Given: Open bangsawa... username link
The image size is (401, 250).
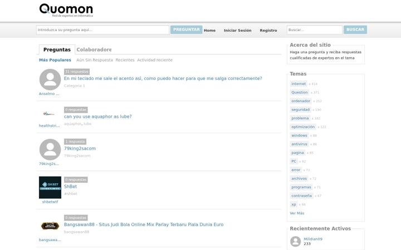Looking at the screenshot, I should [x=50, y=240].
